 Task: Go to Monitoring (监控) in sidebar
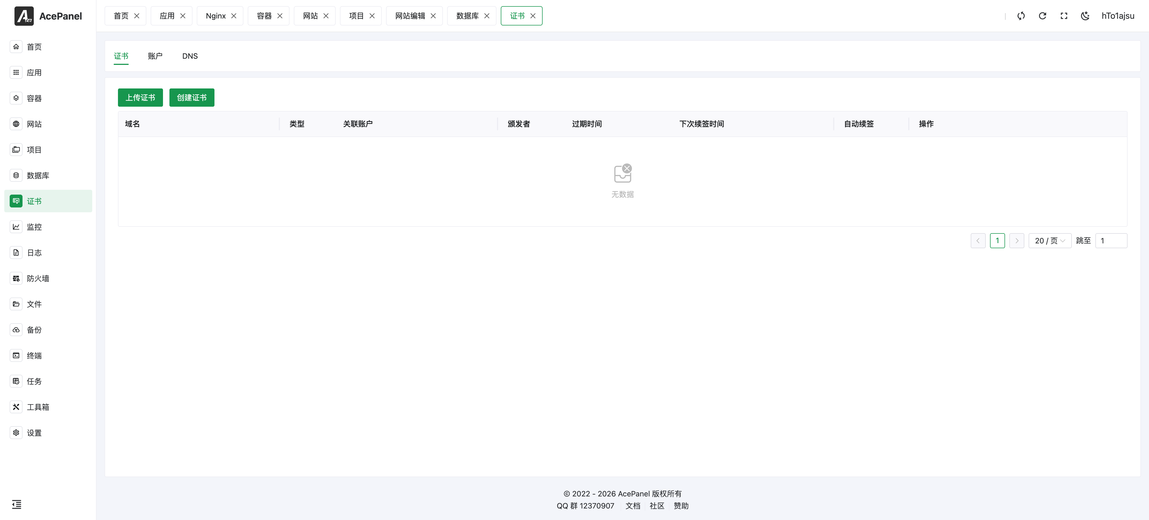coord(34,227)
